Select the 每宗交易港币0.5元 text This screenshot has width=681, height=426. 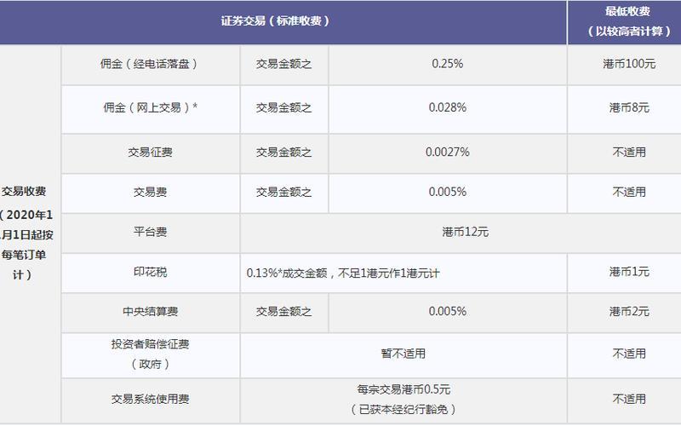pos(403,389)
